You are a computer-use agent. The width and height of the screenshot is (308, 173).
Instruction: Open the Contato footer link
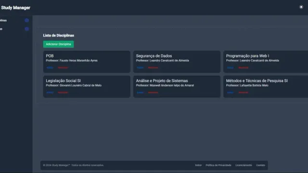(x=260, y=165)
